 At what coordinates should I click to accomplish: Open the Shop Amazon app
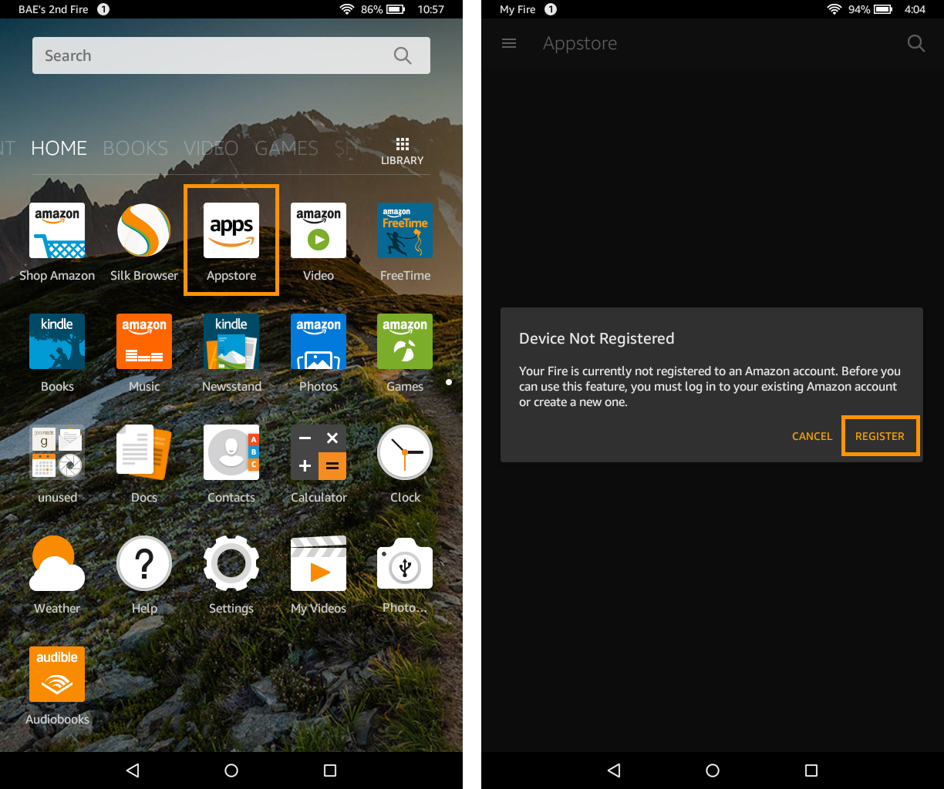point(57,230)
